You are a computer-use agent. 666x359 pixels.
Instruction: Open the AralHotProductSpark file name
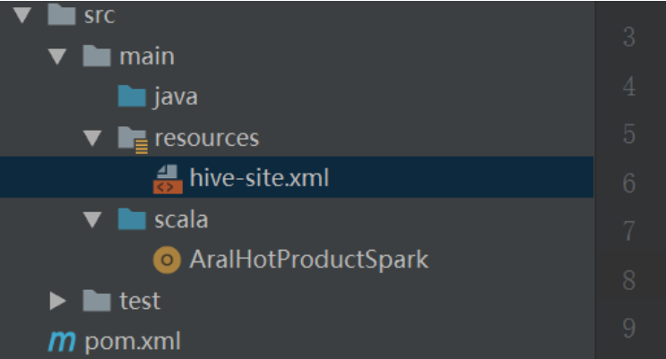308,260
